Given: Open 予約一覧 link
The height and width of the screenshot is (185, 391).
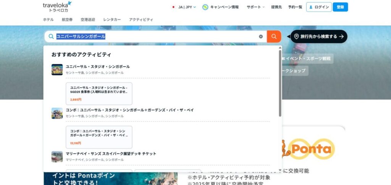Looking at the screenshot, I should tap(295, 7).
